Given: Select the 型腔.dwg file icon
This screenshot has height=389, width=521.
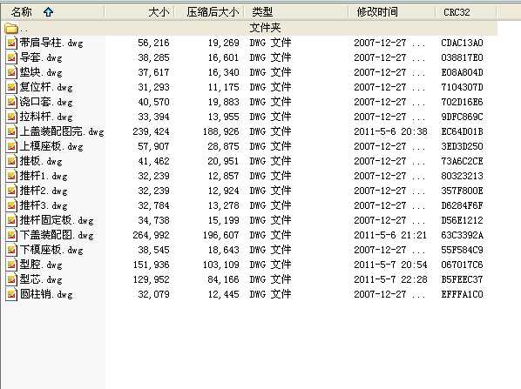Looking at the screenshot, I should [11, 265].
